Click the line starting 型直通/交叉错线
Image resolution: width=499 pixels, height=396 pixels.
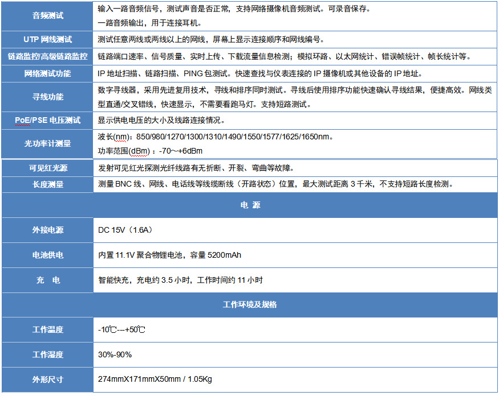pyautogui.click(x=204, y=104)
